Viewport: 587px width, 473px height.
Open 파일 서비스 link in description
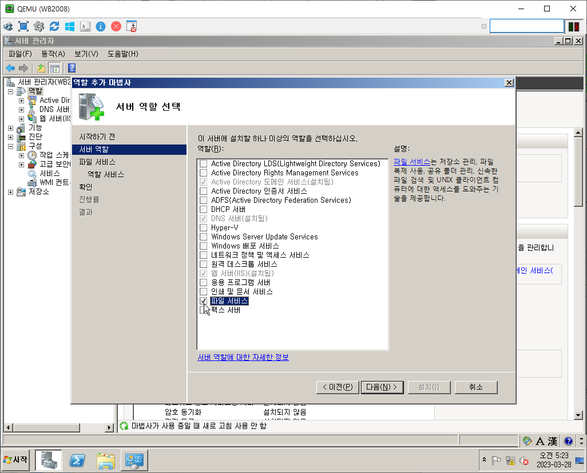(412, 162)
